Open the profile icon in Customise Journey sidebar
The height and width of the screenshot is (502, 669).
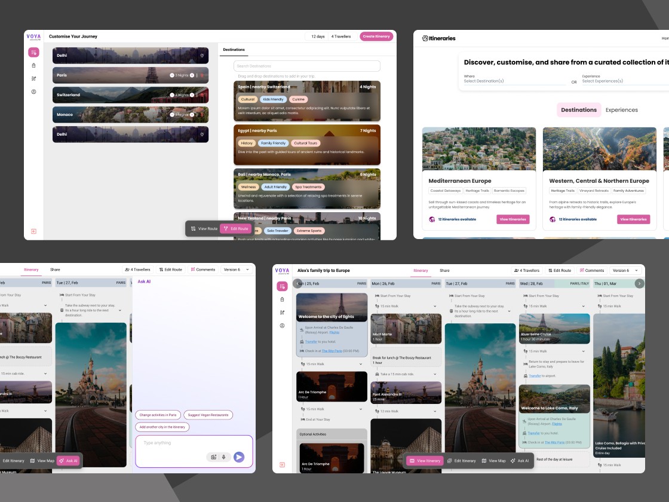33,92
